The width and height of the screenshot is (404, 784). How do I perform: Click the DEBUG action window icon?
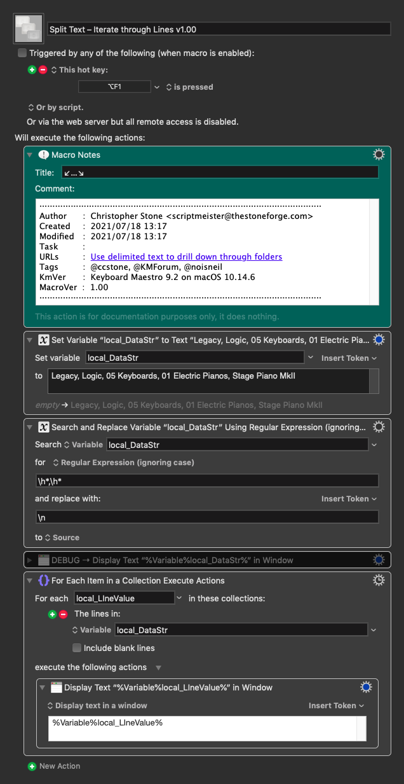point(43,560)
